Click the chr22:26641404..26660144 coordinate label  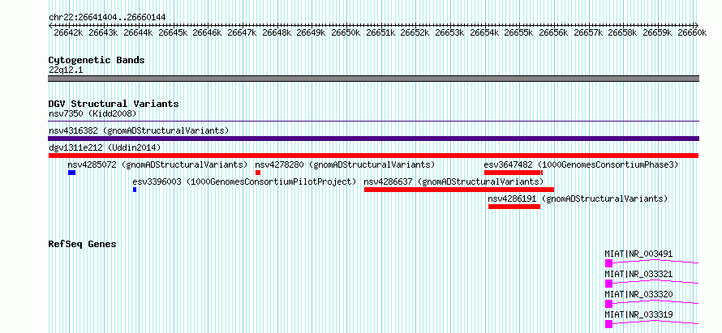107,18
